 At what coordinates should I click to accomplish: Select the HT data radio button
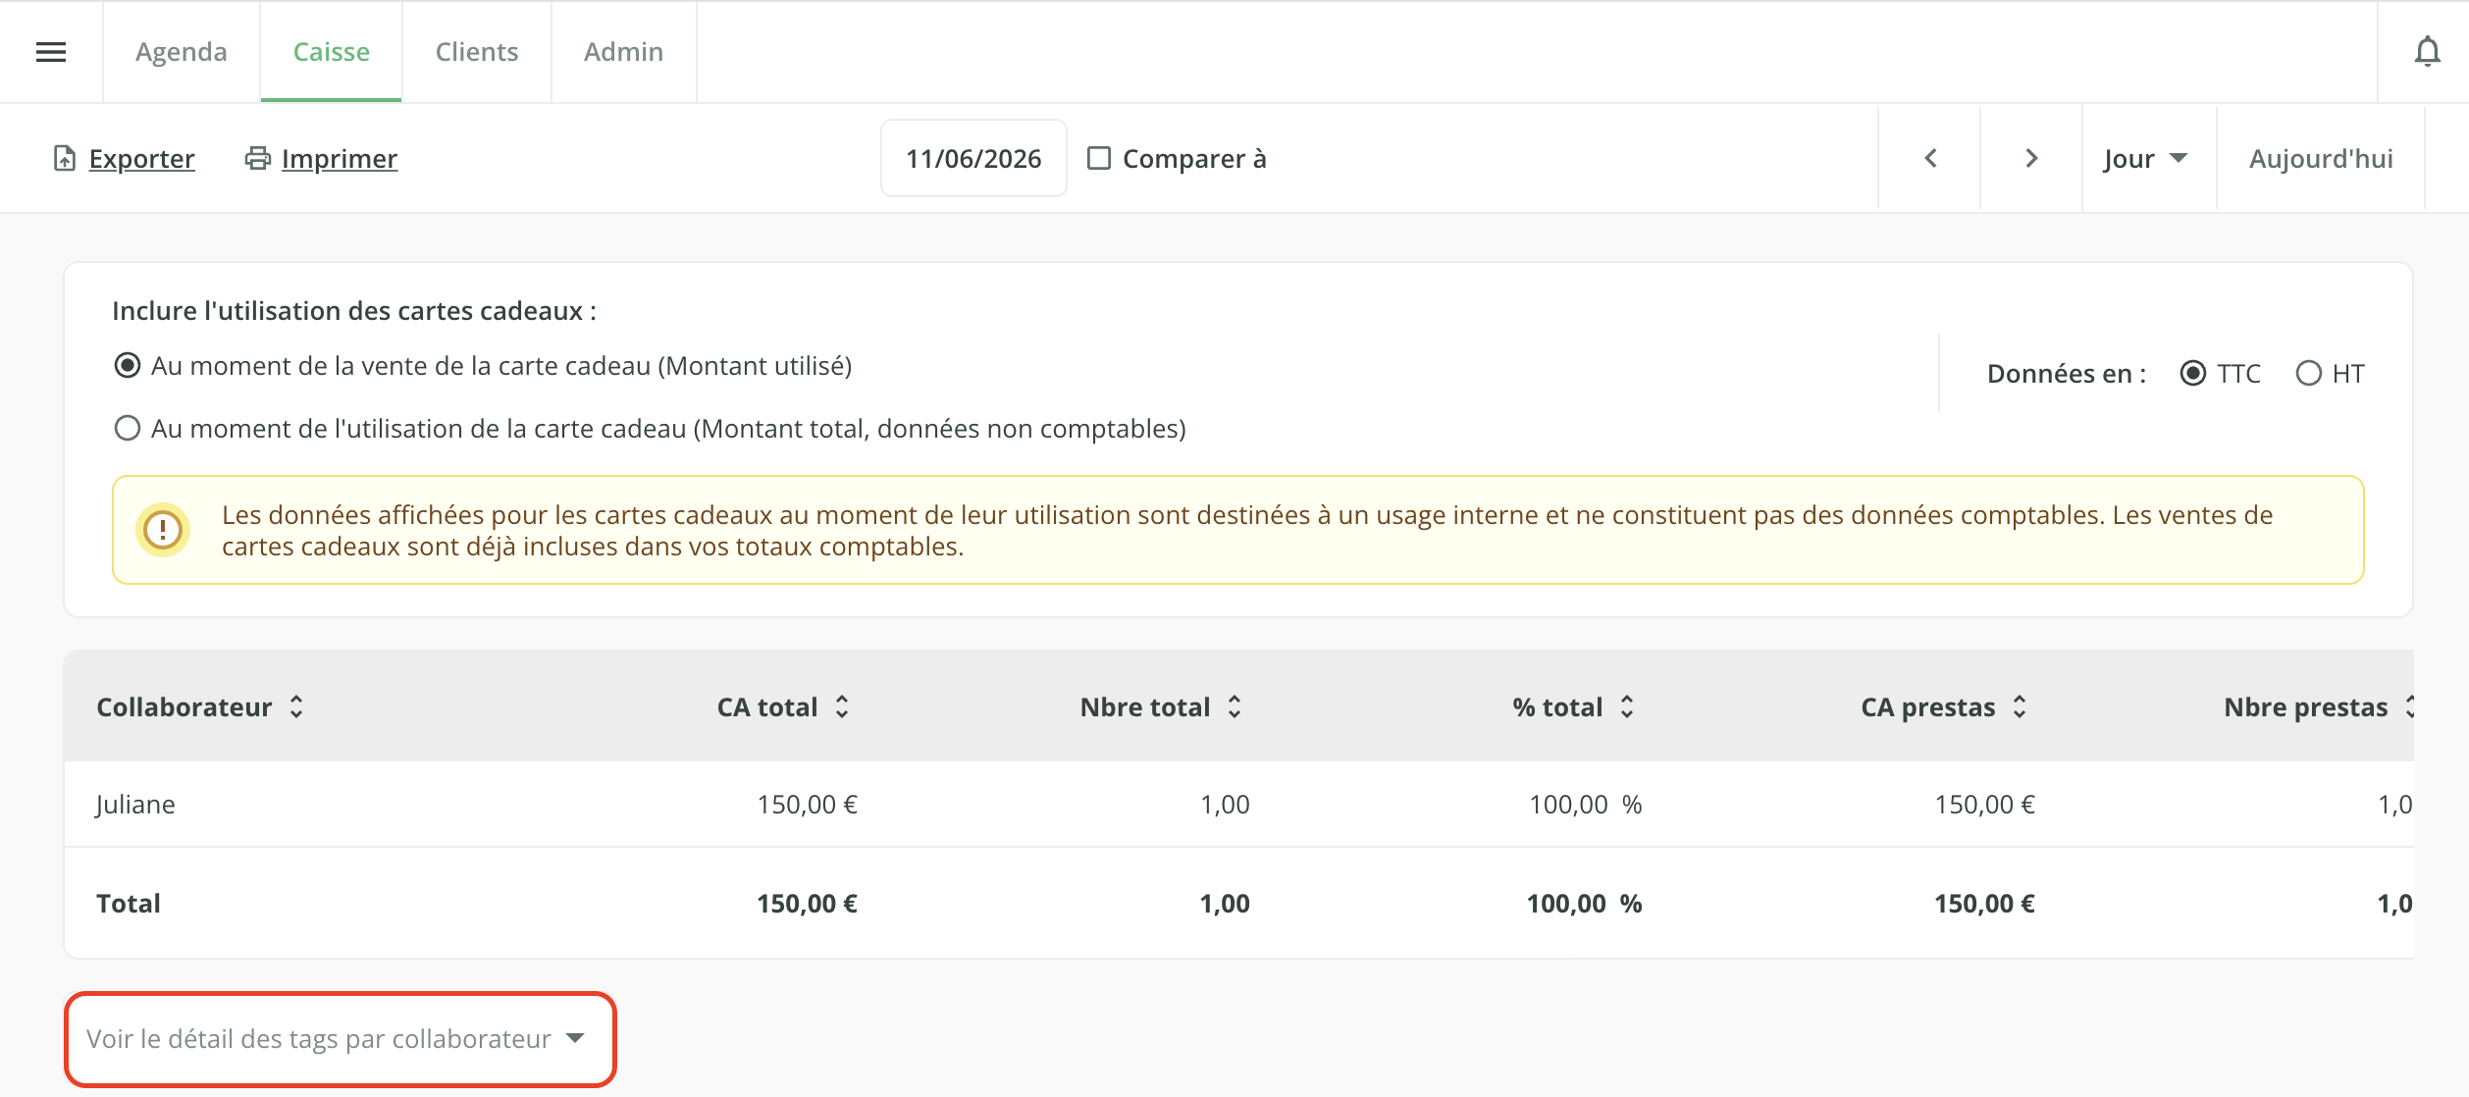point(2308,373)
